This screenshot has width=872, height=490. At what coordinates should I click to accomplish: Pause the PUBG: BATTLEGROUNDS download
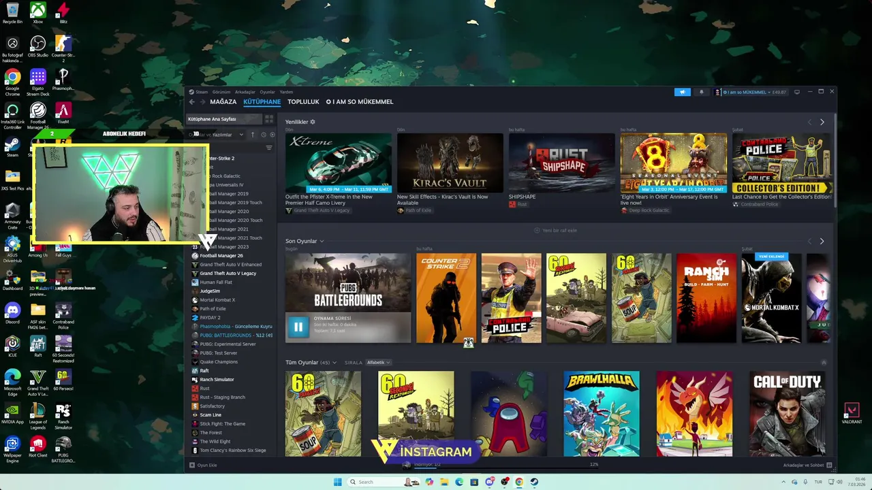pos(298,327)
